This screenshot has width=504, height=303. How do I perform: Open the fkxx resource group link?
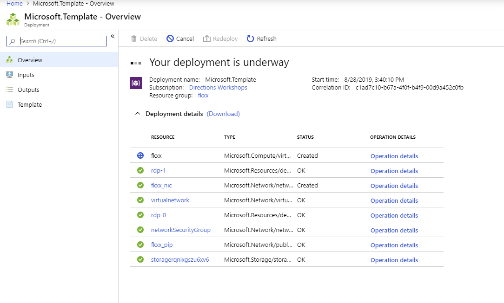pos(203,96)
